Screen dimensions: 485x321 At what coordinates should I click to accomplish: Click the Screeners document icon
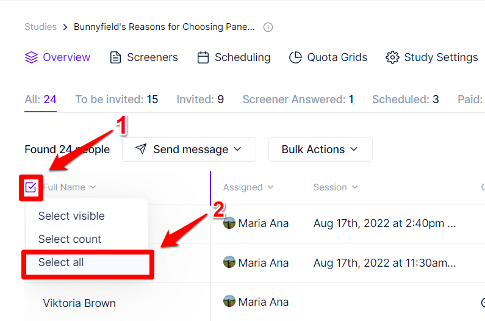pyautogui.click(x=115, y=57)
